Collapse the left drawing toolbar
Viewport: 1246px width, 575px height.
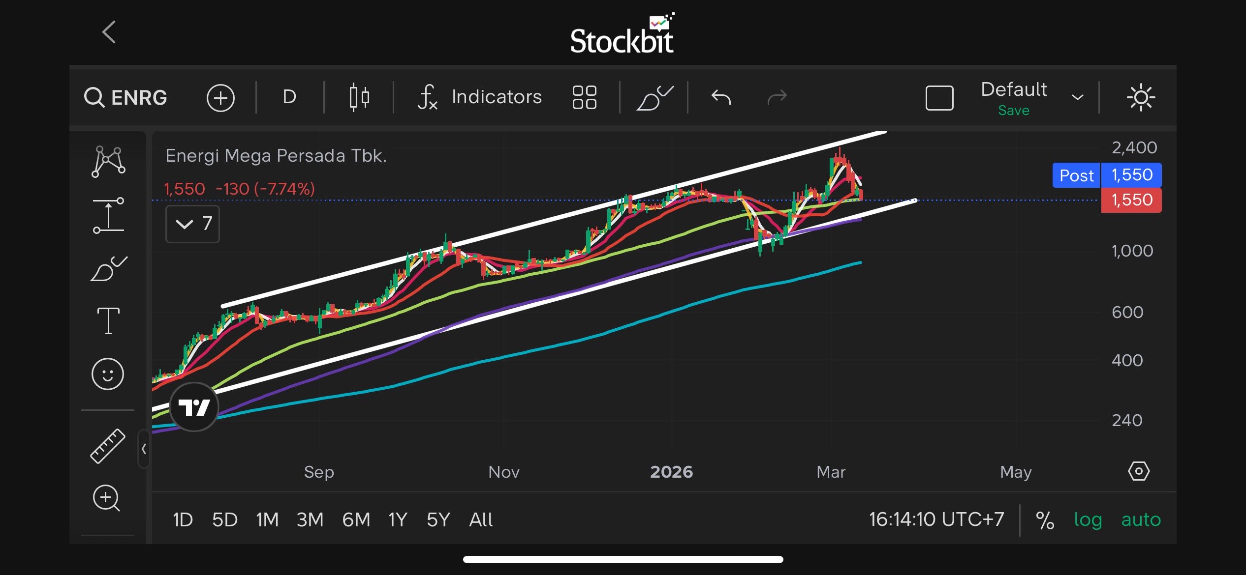point(144,448)
